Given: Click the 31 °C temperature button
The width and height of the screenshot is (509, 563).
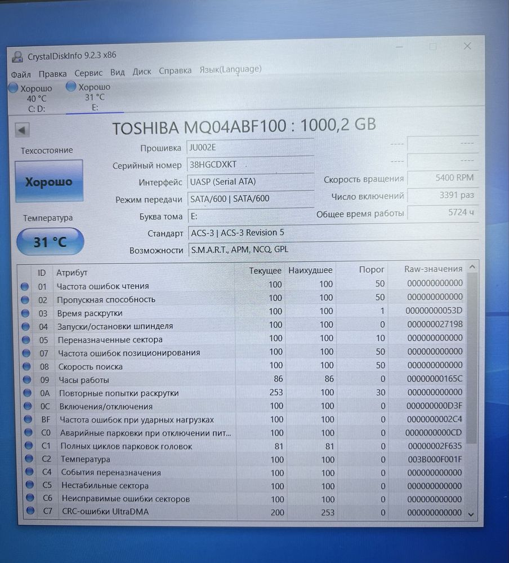Looking at the screenshot, I should [x=50, y=242].
